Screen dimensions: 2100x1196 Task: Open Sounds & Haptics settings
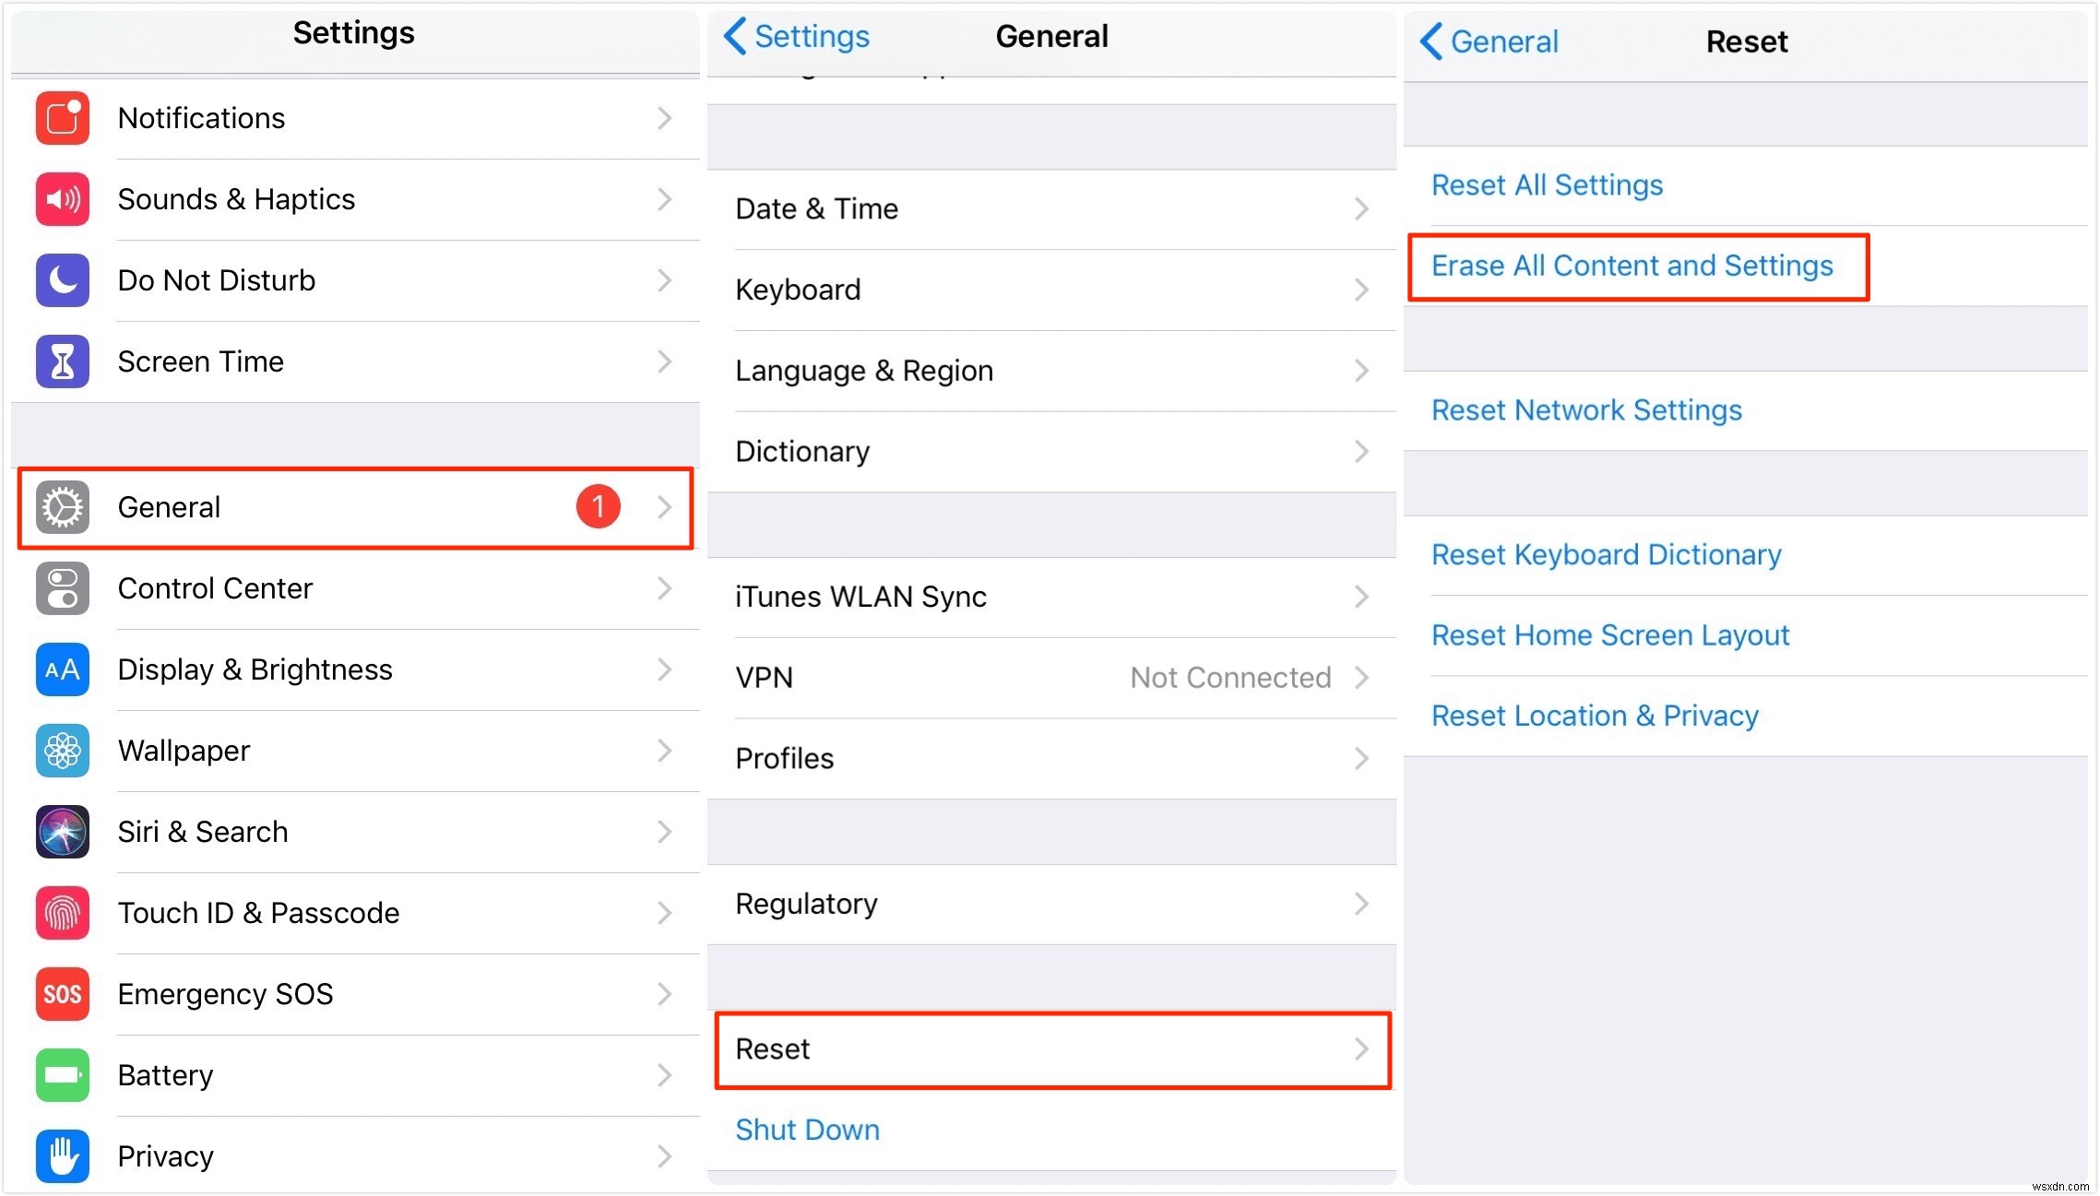click(x=355, y=199)
